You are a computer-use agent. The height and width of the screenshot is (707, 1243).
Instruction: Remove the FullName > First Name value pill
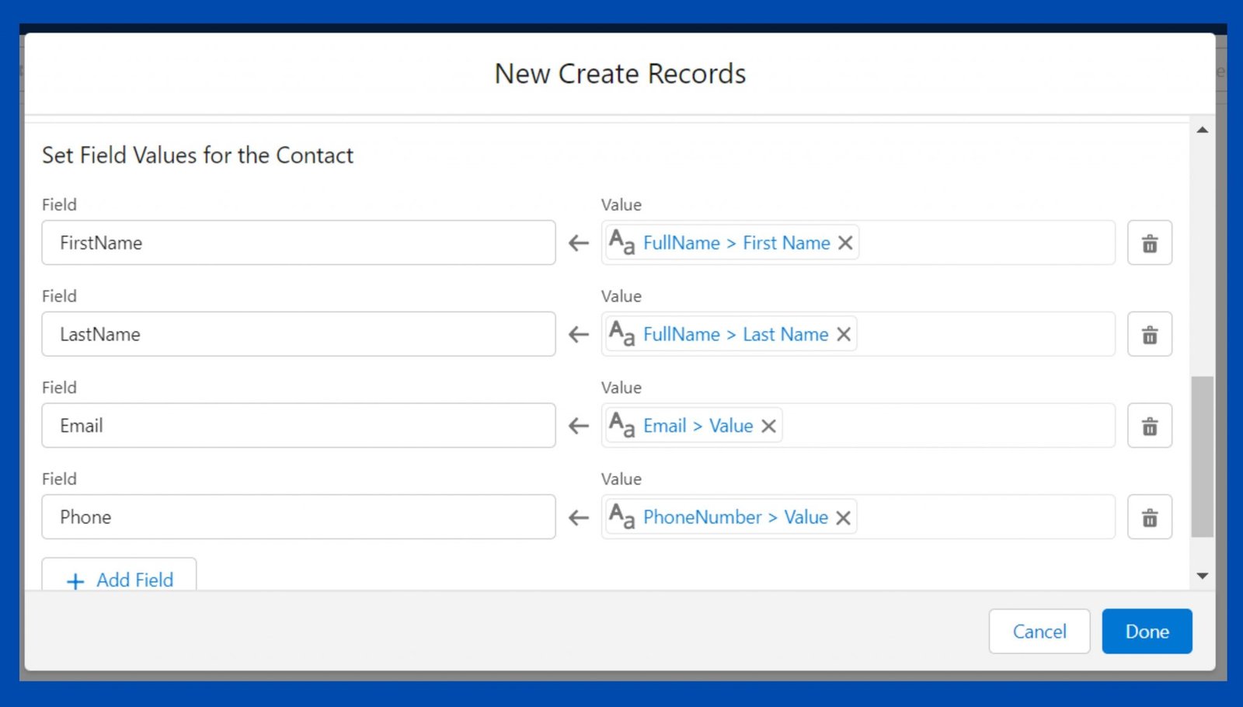(845, 242)
